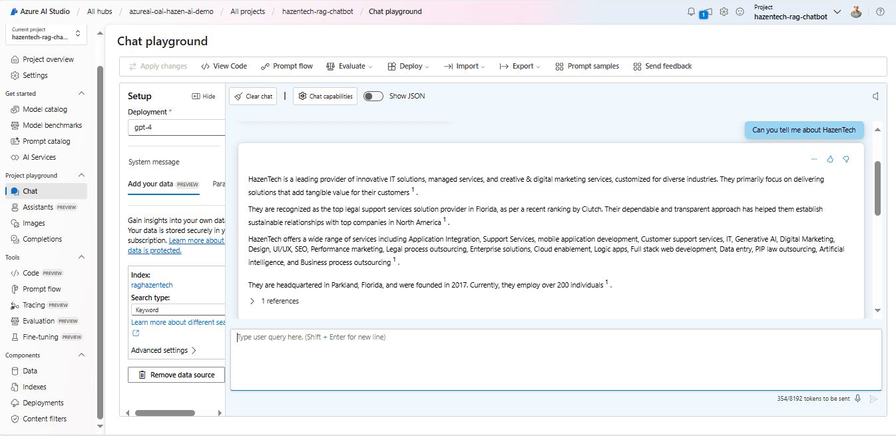Open the Search type Keyword dropdown
Screen dimensions: 896x436
(178, 310)
